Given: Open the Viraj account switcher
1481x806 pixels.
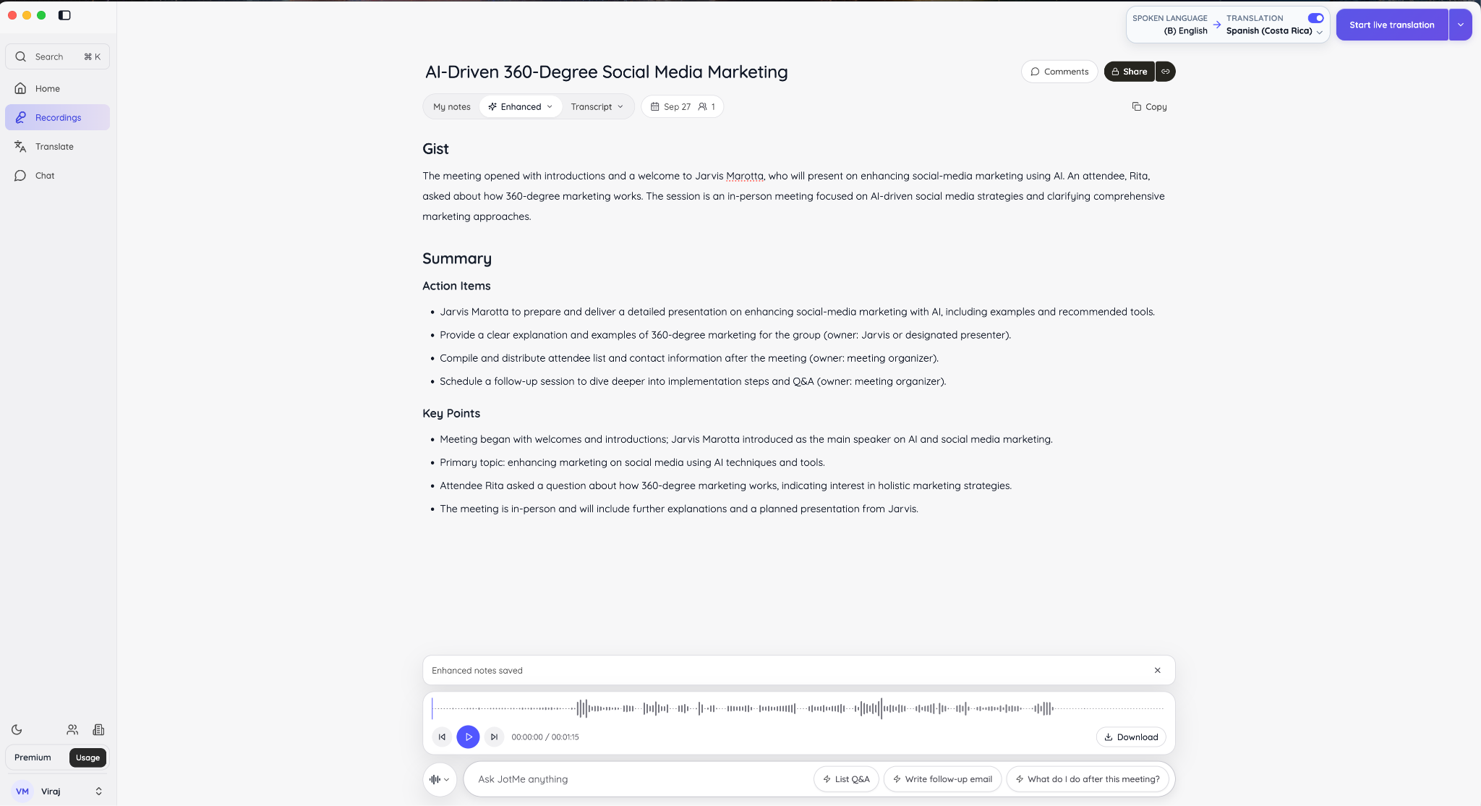Looking at the screenshot, I should pos(57,791).
